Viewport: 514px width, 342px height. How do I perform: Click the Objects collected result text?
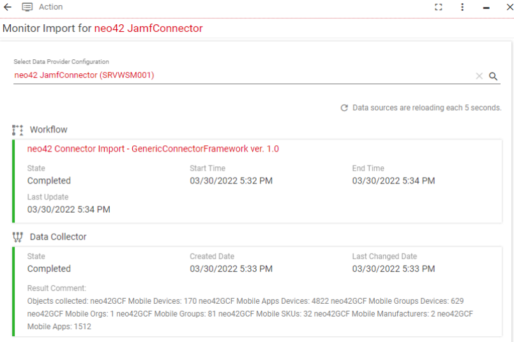(250, 314)
